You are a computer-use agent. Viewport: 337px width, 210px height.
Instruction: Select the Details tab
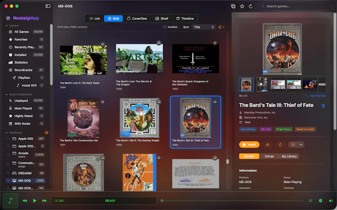coord(249,156)
